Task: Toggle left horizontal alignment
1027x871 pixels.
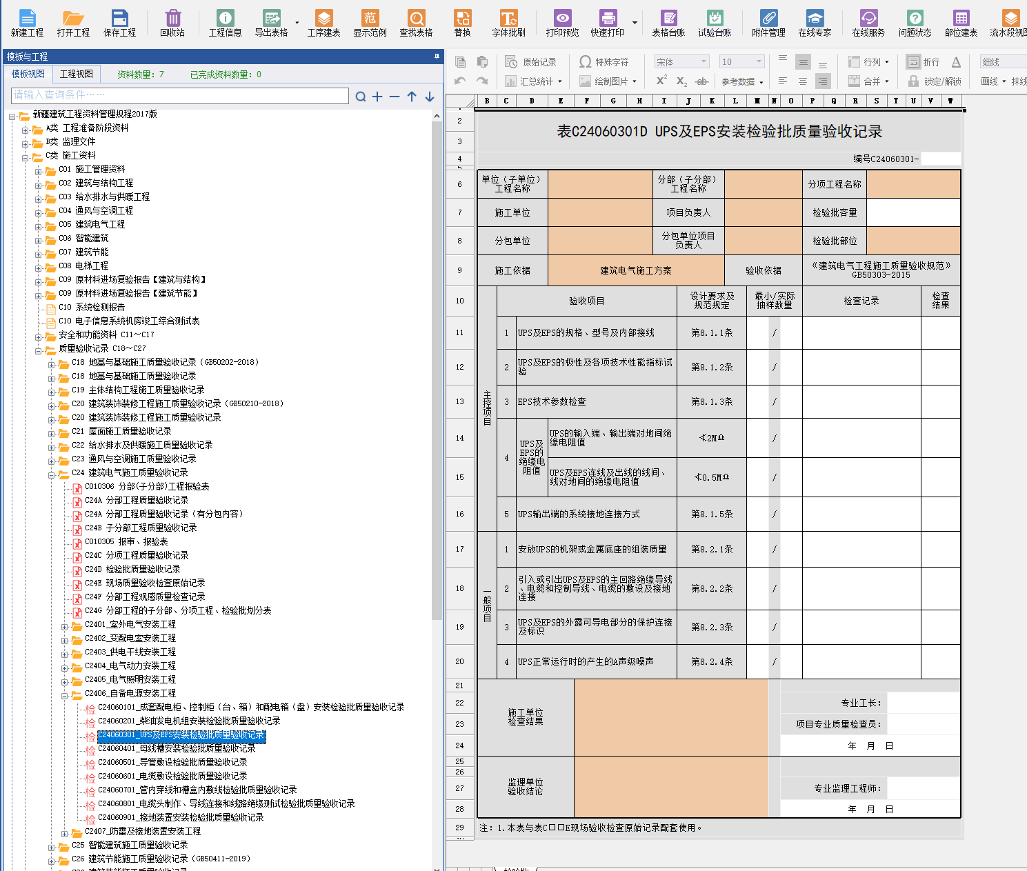Action: pyautogui.click(x=783, y=81)
